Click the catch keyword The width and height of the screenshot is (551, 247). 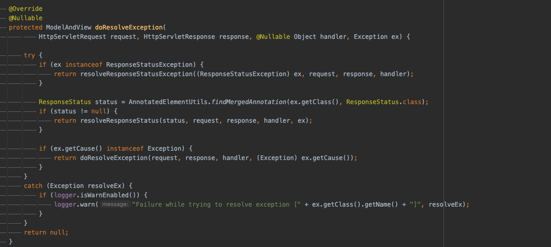coord(33,186)
